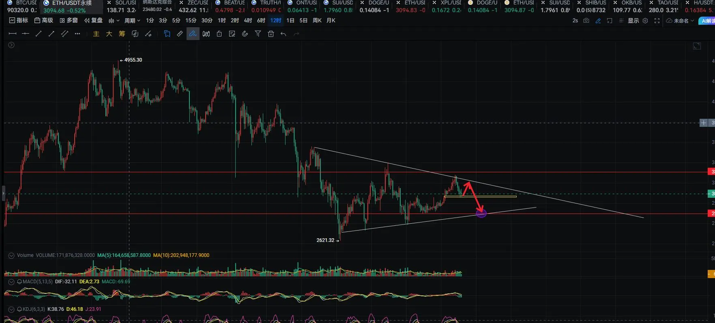Select the ruler measure tool
Viewport: 715px width, 323px height.
tap(180, 34)
